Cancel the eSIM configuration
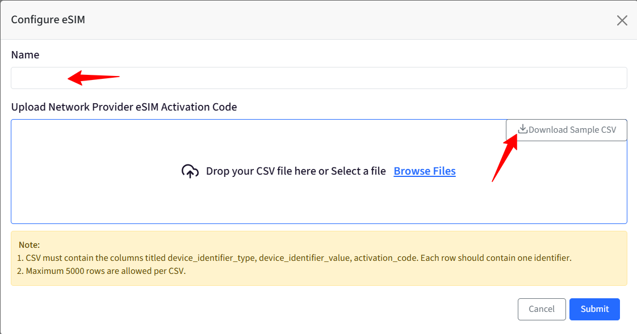The image size is (637, 334). [542, 309]
